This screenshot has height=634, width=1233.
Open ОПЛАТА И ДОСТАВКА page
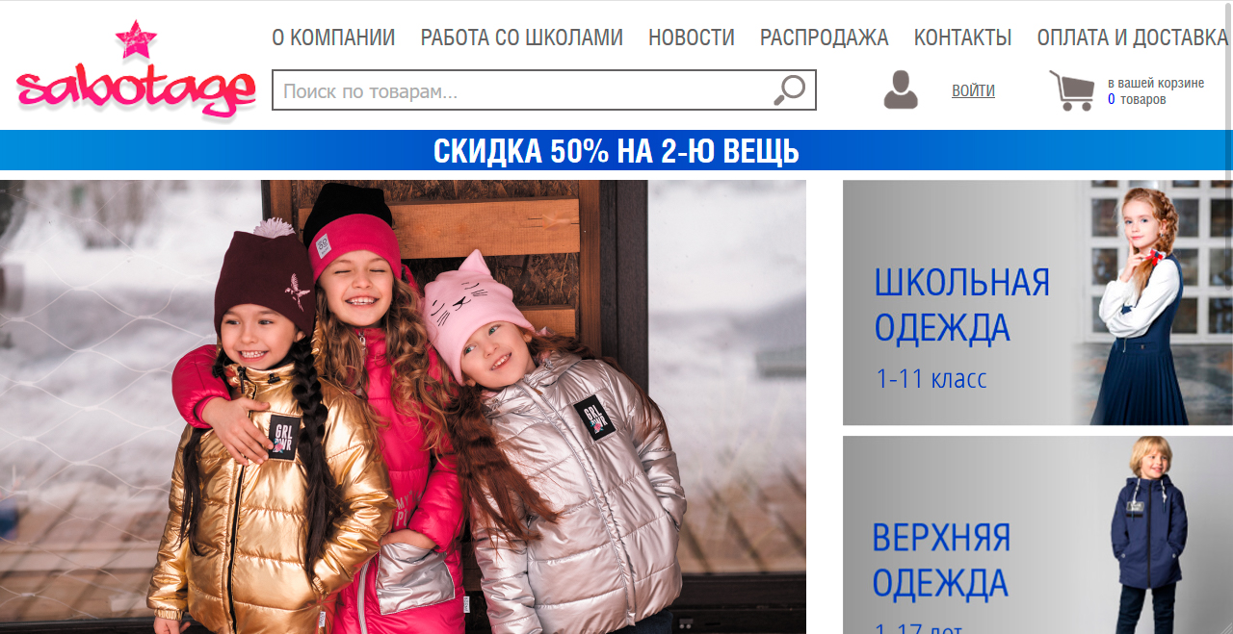coord(1132,38)
